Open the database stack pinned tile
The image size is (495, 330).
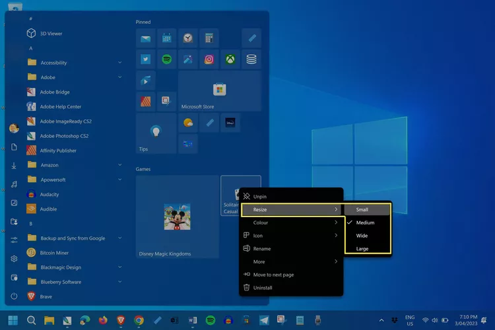click(251, 59)
